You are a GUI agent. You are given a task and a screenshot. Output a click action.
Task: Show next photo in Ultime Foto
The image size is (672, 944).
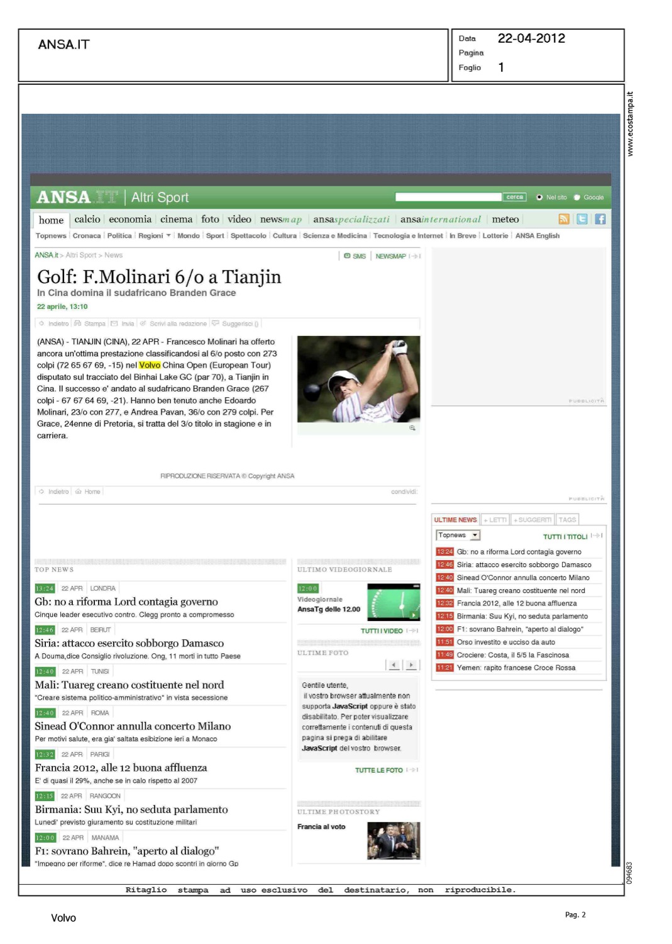click(x=411, y=665)
